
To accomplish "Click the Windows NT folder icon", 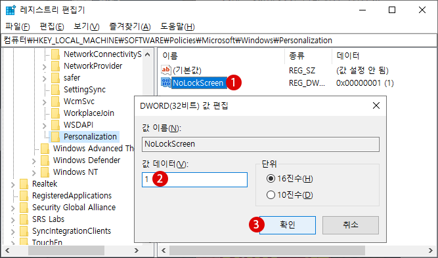I will (x=45, y=172).
